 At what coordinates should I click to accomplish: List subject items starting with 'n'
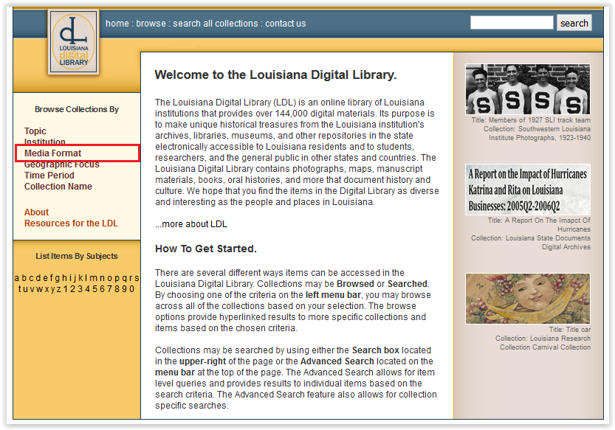(103, 278)
